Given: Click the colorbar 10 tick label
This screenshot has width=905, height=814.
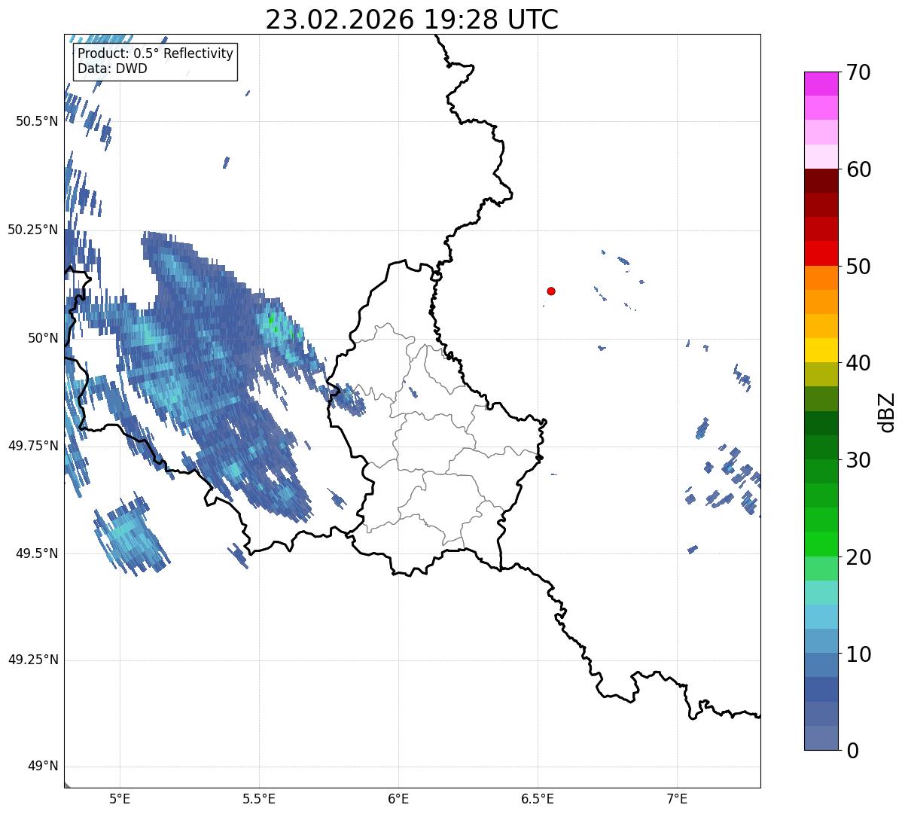Looking at the screenshot, I should (x=858, y=654).
